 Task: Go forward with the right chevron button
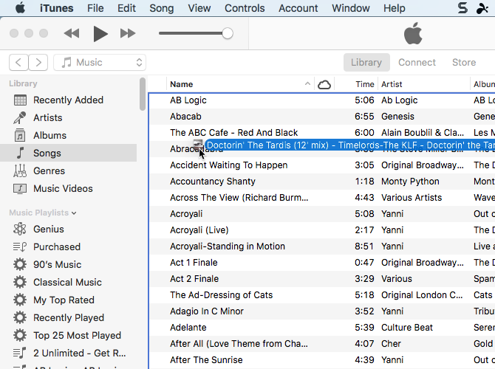[38, 62]
